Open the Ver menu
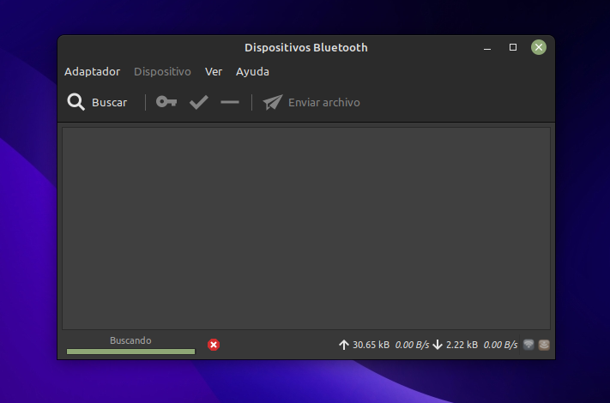The image size is (610, 403). pyautogui.click(x=214, y=71)
